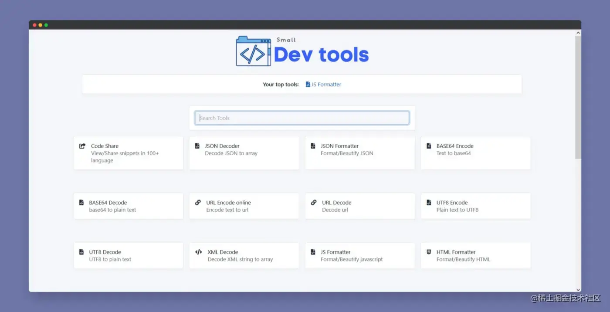This screenshot has width=610, height=312.
Task: Click the UTF8 Decode file icon
Action: click(81, 252)
